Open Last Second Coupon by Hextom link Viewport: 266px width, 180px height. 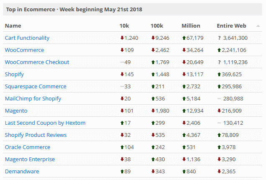pos(45,123)
